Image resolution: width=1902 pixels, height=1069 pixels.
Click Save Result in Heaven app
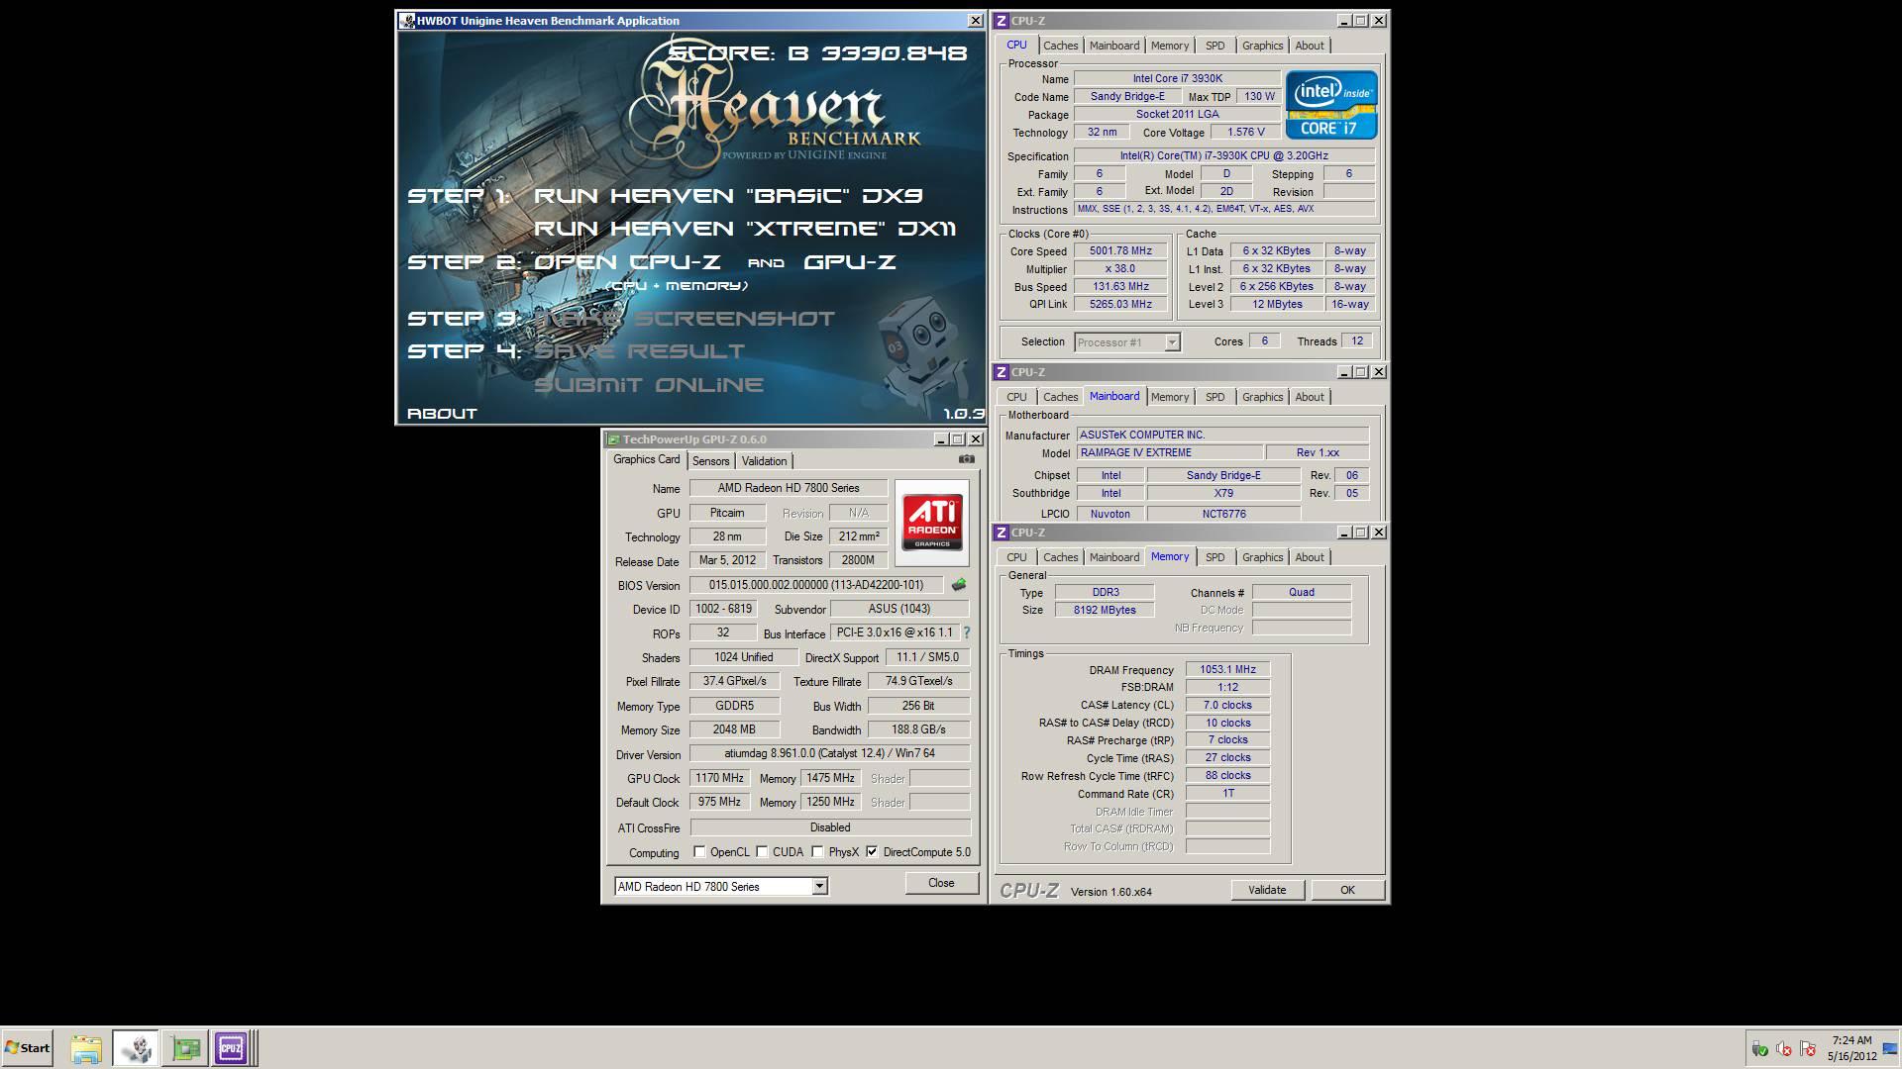(639, 351)
